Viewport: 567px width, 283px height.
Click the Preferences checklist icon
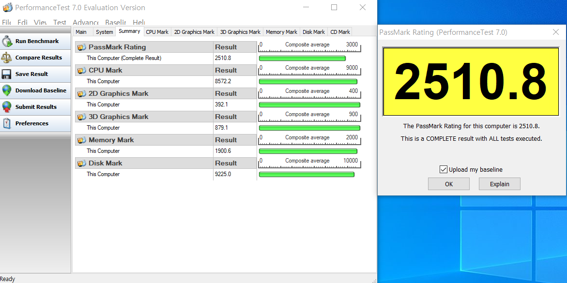click(7, 124)
